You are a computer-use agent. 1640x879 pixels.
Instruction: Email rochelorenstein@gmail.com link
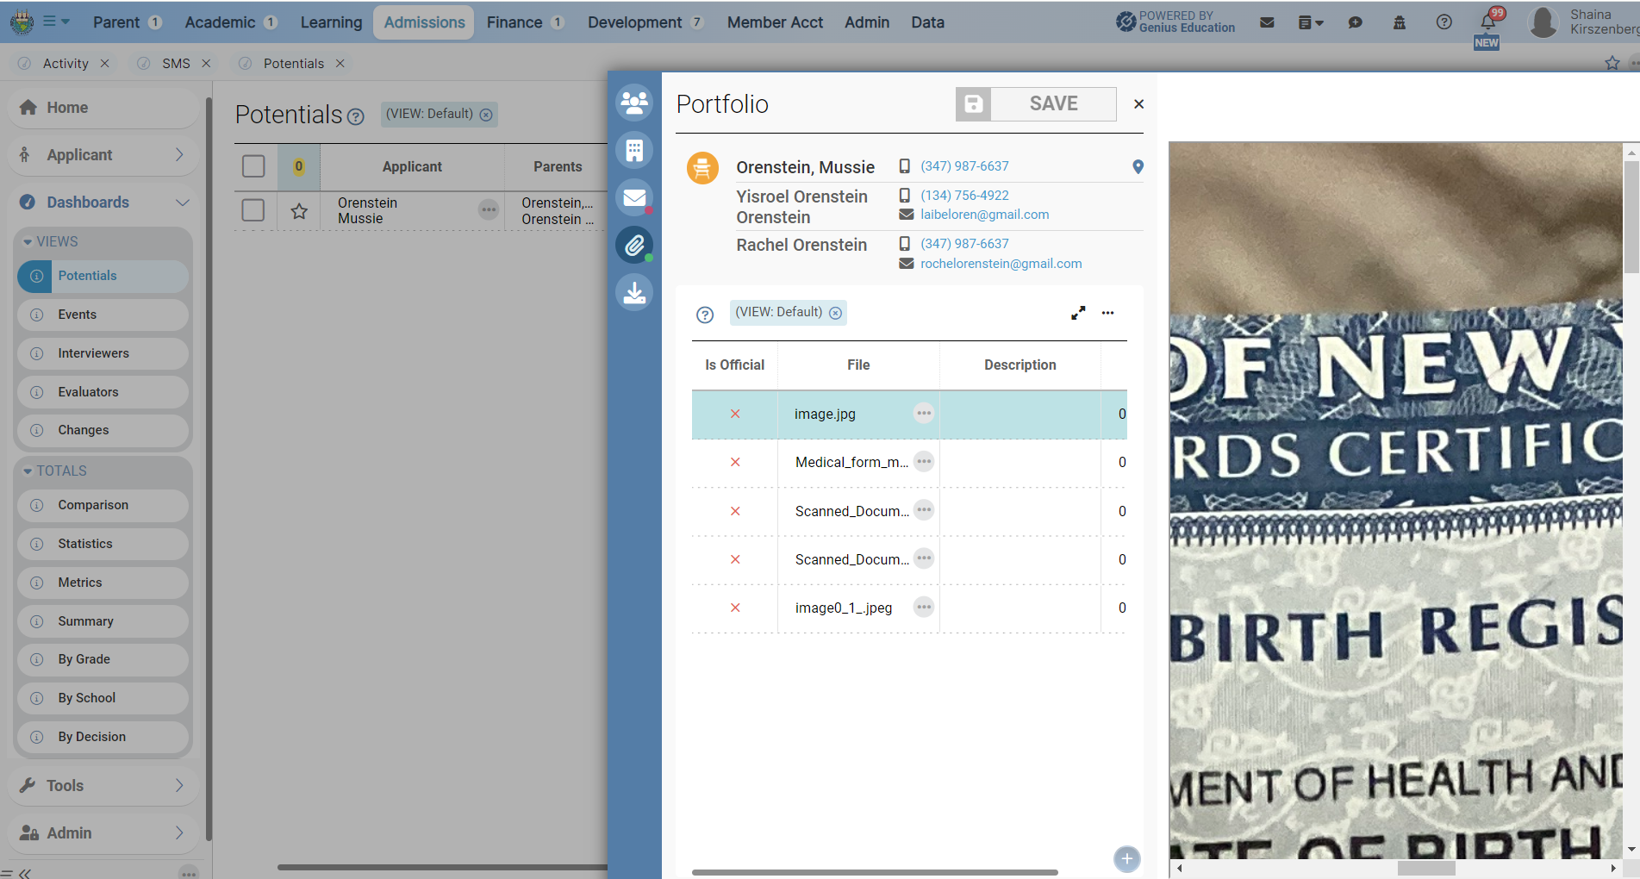point(1001,264)
